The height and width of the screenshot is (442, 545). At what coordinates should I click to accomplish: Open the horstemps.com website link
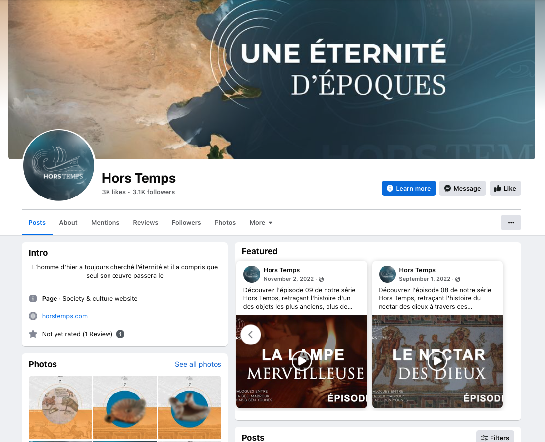coord(64,316)
